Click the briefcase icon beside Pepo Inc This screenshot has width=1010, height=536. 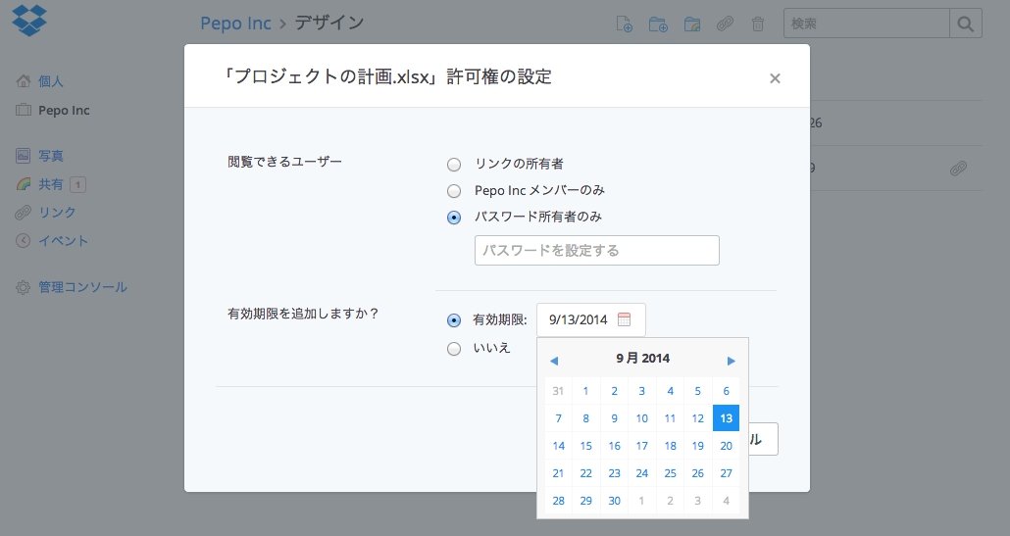click(x=24, y=110)
